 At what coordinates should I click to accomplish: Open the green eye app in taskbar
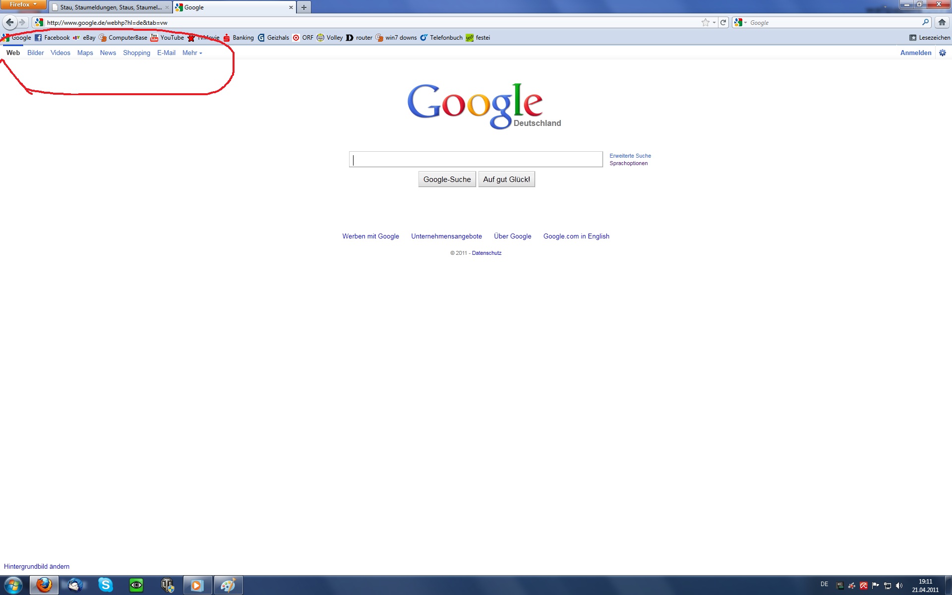pyautogui.click(x=136, y=586)
